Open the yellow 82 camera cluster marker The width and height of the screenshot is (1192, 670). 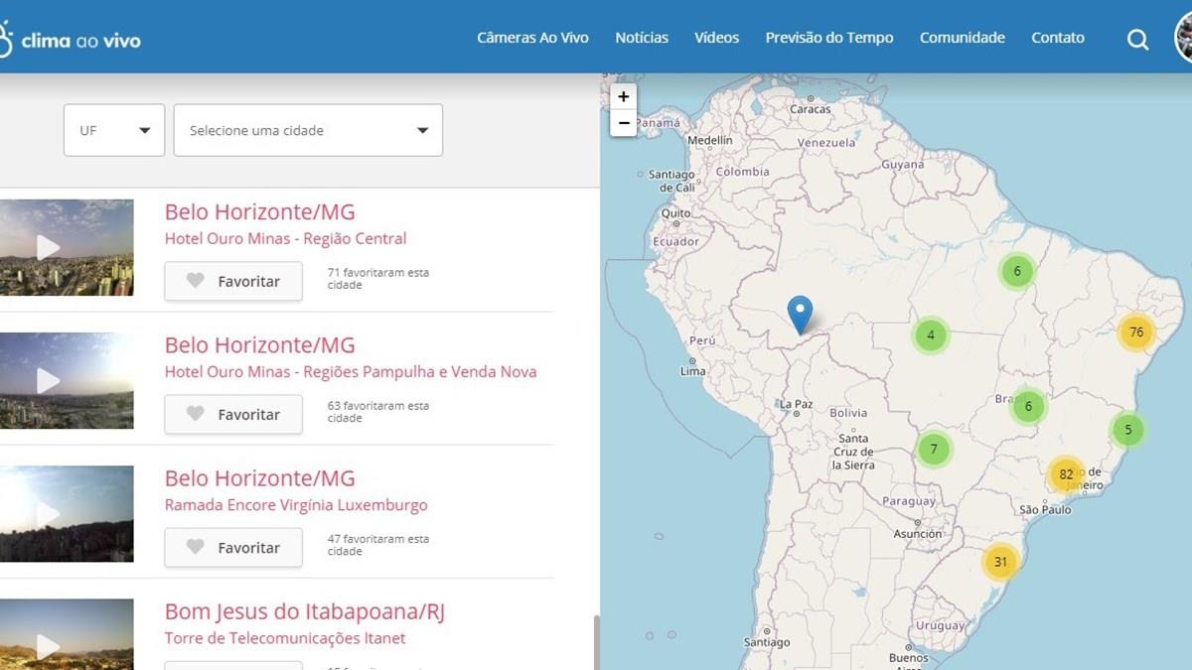(1066, 474)
